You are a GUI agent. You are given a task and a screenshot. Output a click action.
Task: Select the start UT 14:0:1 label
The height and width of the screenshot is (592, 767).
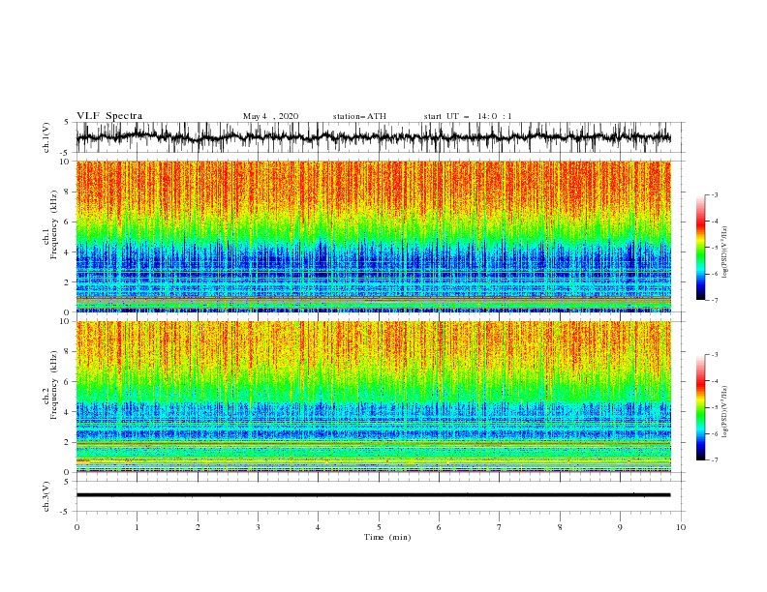468,116
